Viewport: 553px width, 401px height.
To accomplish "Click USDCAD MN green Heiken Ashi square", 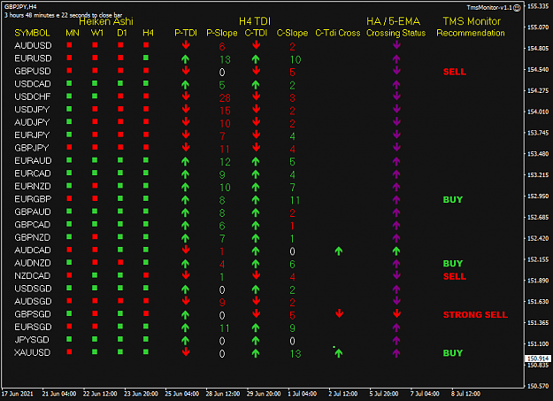I will pyautogui.click(x=69, y=83).
